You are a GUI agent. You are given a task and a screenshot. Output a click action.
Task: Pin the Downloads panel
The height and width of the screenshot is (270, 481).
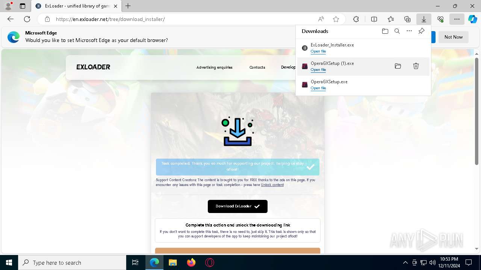(x=421, y=31)
